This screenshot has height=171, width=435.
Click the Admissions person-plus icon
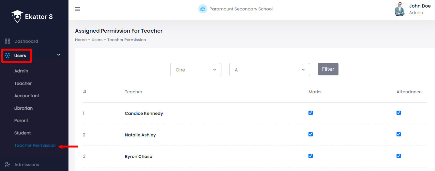7,164
